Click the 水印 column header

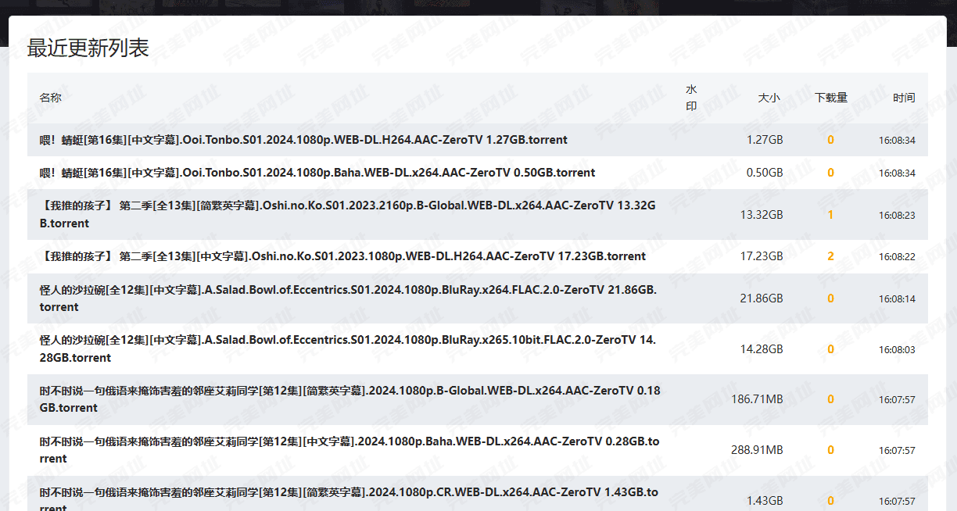click(691, 98)
